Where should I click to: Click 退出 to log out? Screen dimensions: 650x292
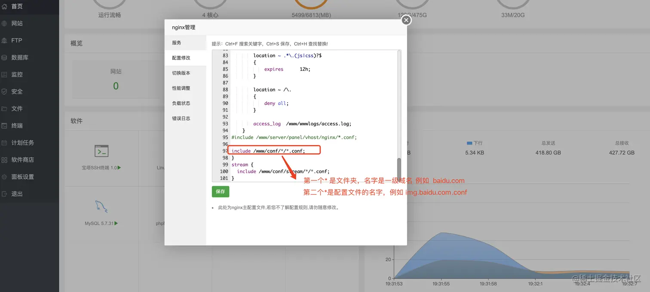point(17,194)
